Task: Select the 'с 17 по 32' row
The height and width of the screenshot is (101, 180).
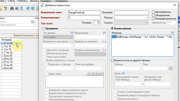Action: 11,52
